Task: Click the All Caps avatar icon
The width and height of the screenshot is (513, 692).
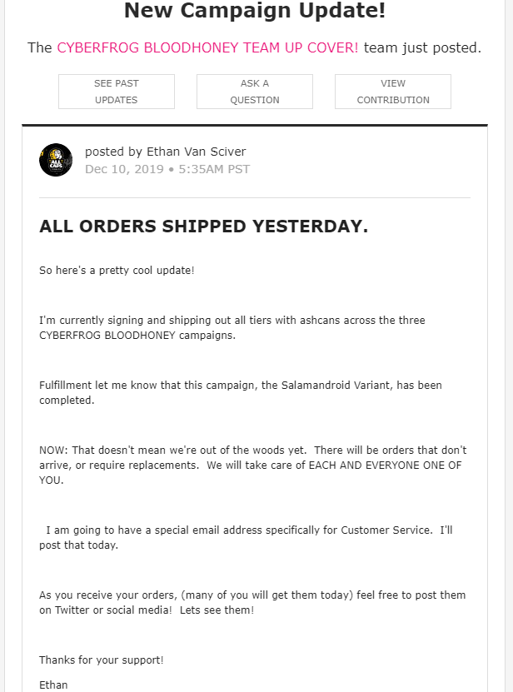Action: tap(56, 160)
